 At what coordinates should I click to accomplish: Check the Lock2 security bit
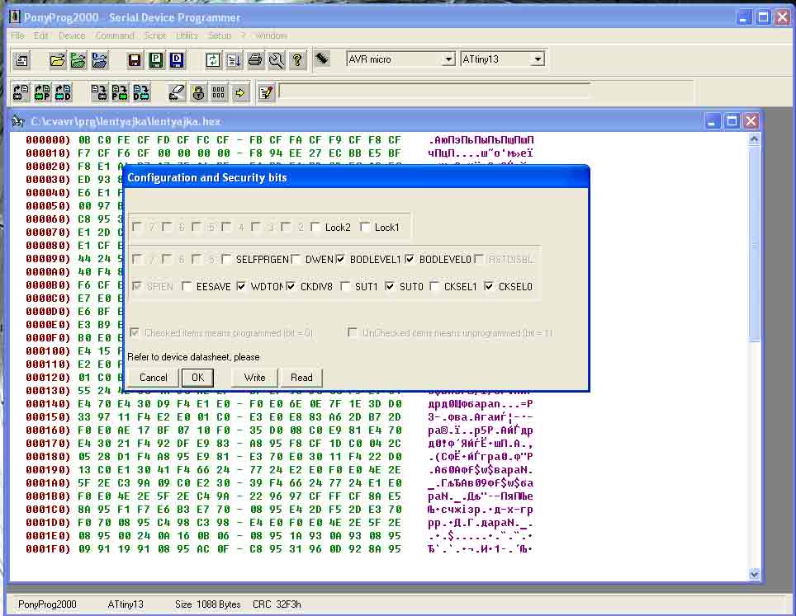pyautogui.click(x=316, y=228)
